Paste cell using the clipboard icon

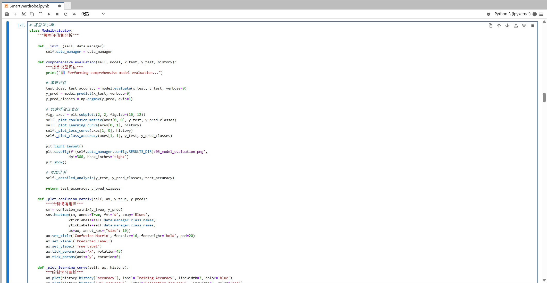(40, 14)
